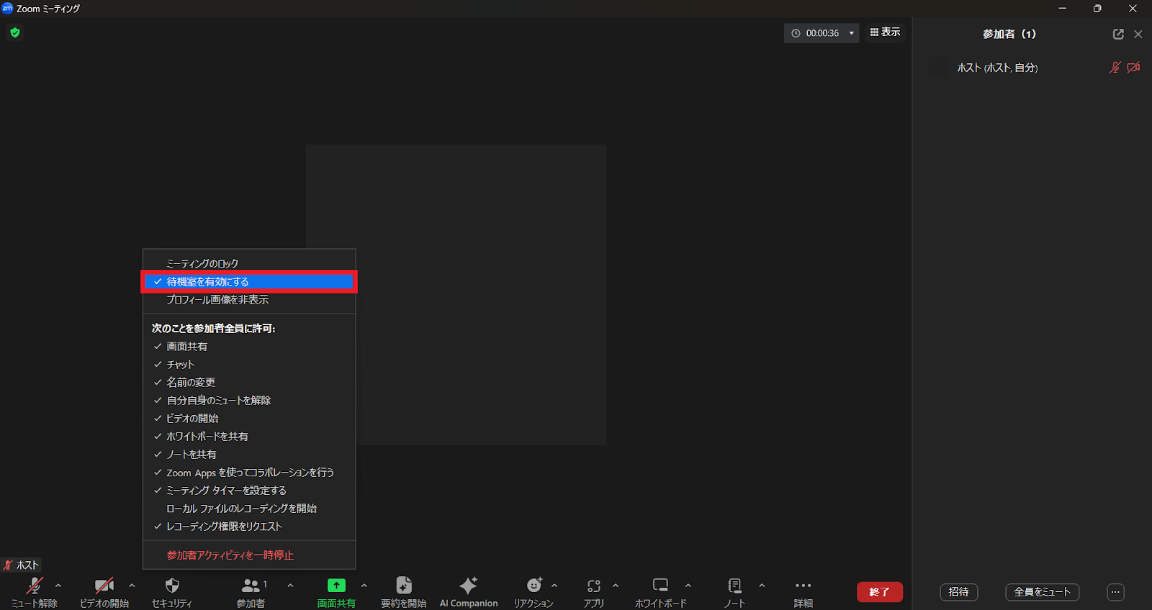Toggle Share Whiteboards (ホワイトボードを共有) permission
The width and height of the screenshot is (1152, 610).
point(249,437)
